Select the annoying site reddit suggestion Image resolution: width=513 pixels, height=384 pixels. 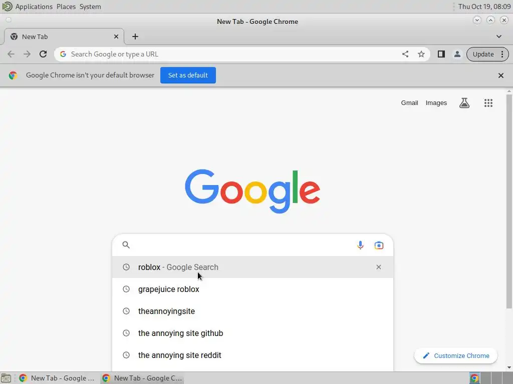(x=252, y=355)
